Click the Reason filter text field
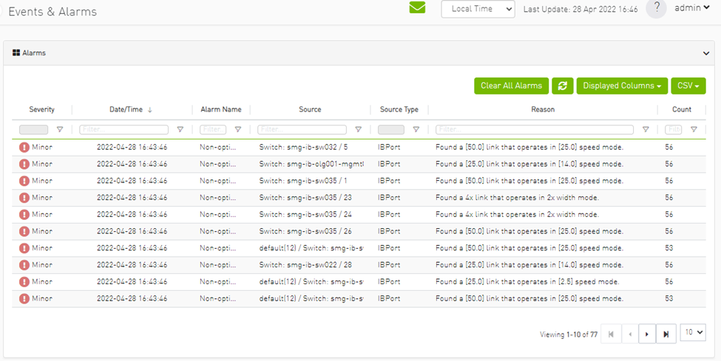The width and height of the screenshot is (721, 361). tap(534, 129)
